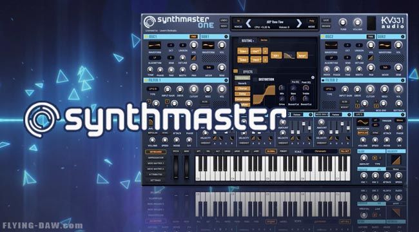Open the Filter 1 Type selector
This screenshot has height=232, width=419.
153,89
